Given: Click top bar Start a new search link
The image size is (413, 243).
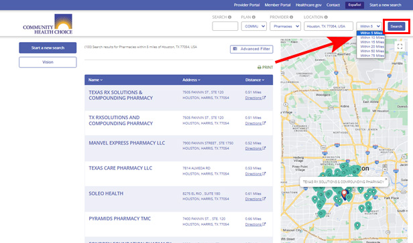Looking at the screenshot, I should 385,5.
